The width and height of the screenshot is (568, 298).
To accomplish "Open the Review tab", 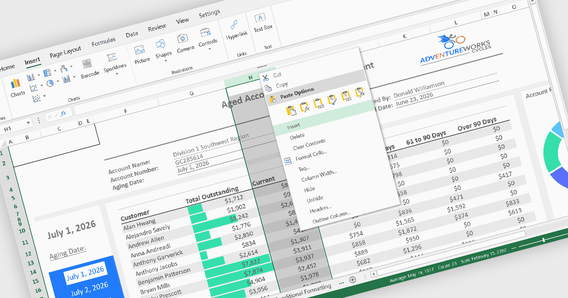I will (157, 28).
